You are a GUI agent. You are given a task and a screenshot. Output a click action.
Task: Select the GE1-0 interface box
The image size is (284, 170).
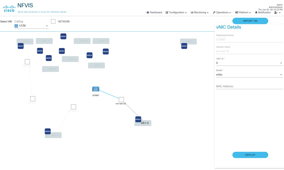[x=143, y=123]
